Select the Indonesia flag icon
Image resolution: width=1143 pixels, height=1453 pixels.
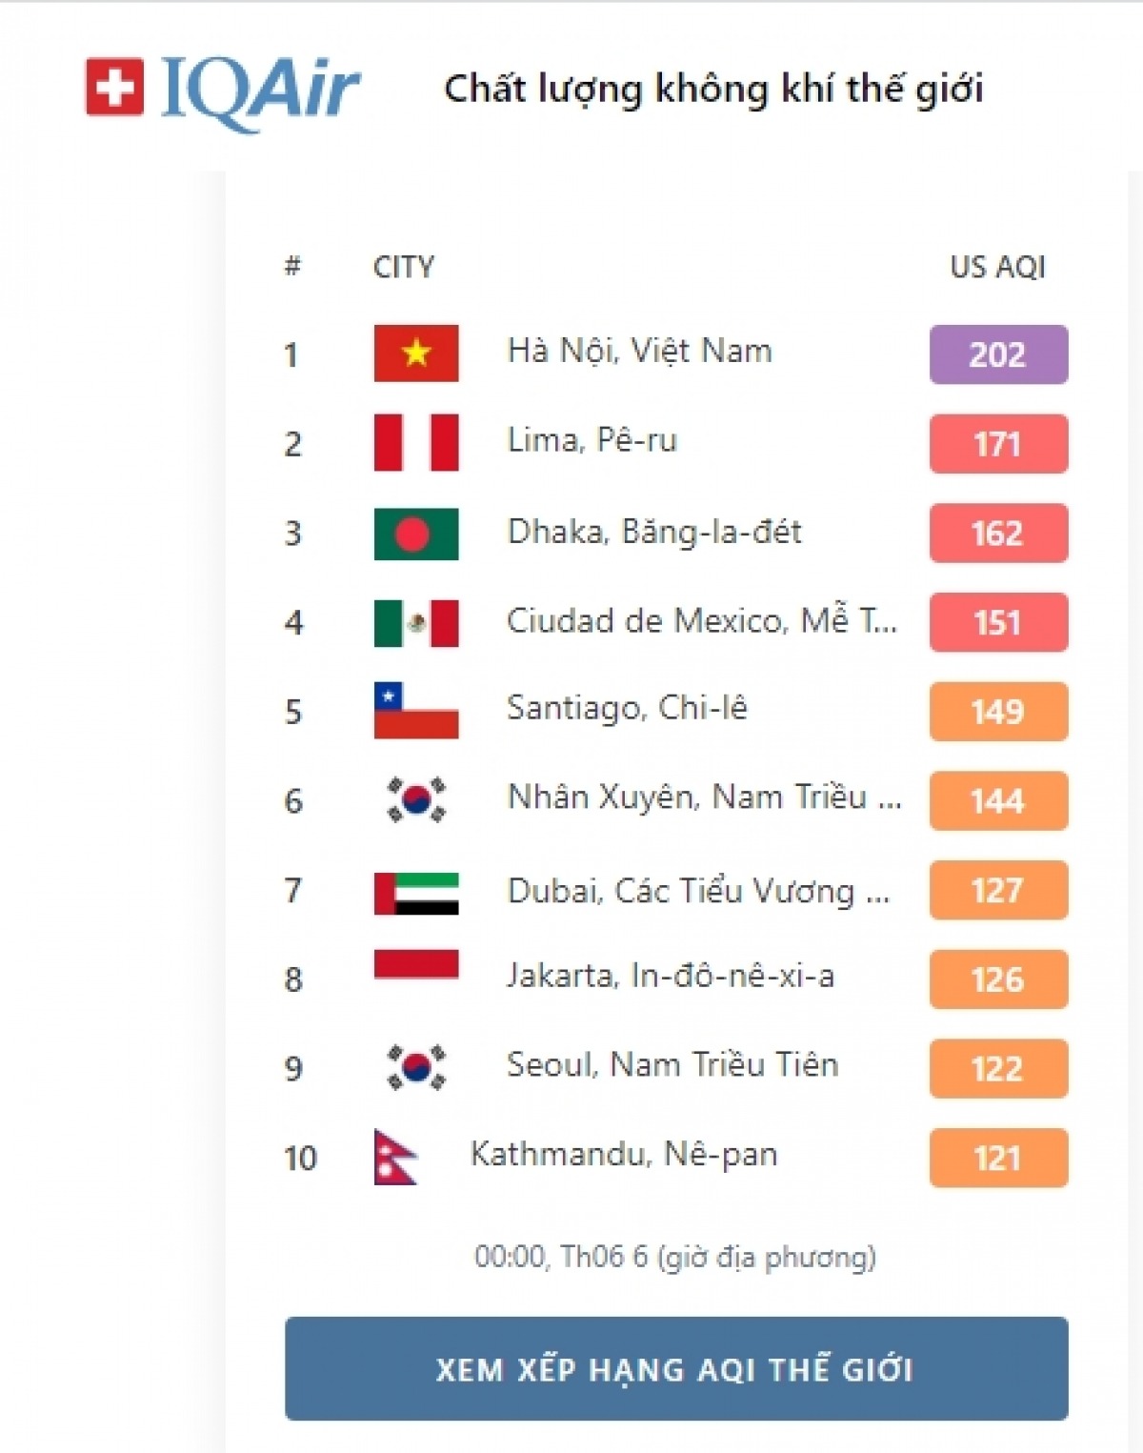coord(416,966)
